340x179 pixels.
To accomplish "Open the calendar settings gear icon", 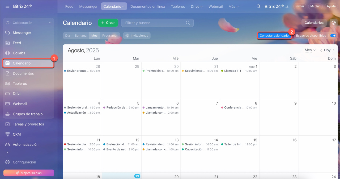I will pyautogui.click(x=334, y=23).
